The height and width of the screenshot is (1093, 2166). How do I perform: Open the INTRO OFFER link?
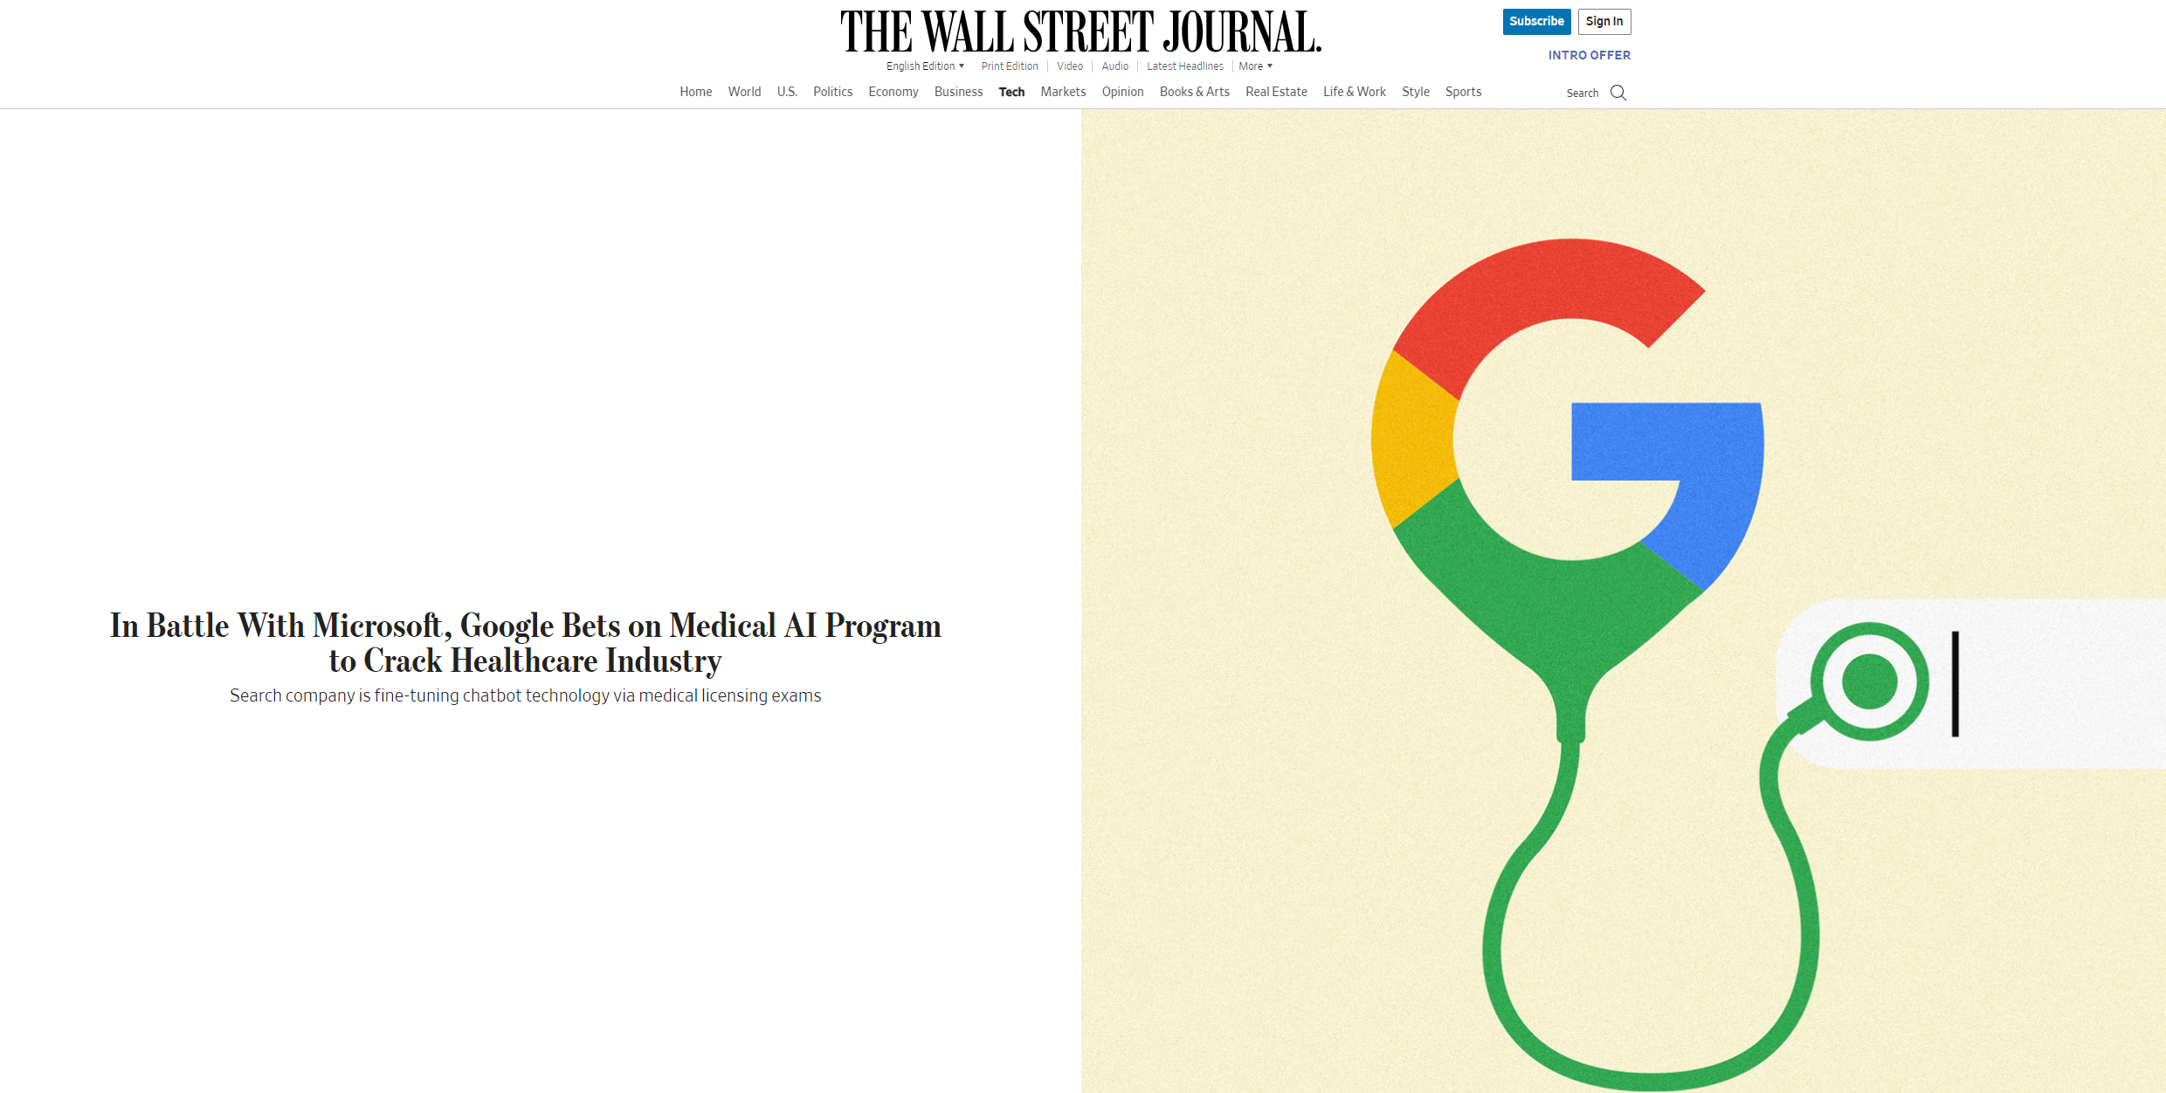click(1590, 55)
